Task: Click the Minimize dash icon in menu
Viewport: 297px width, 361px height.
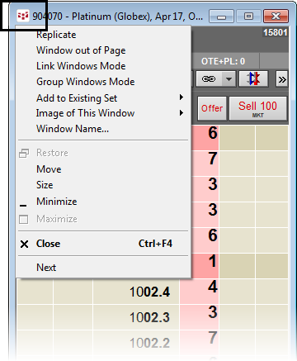Action: pyautogui.click(x=23, y=206)
